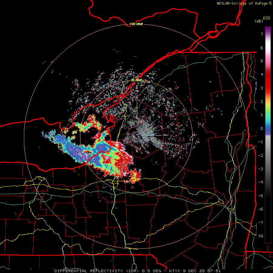Click the KTYX radar site identifier

pos(175,271)
